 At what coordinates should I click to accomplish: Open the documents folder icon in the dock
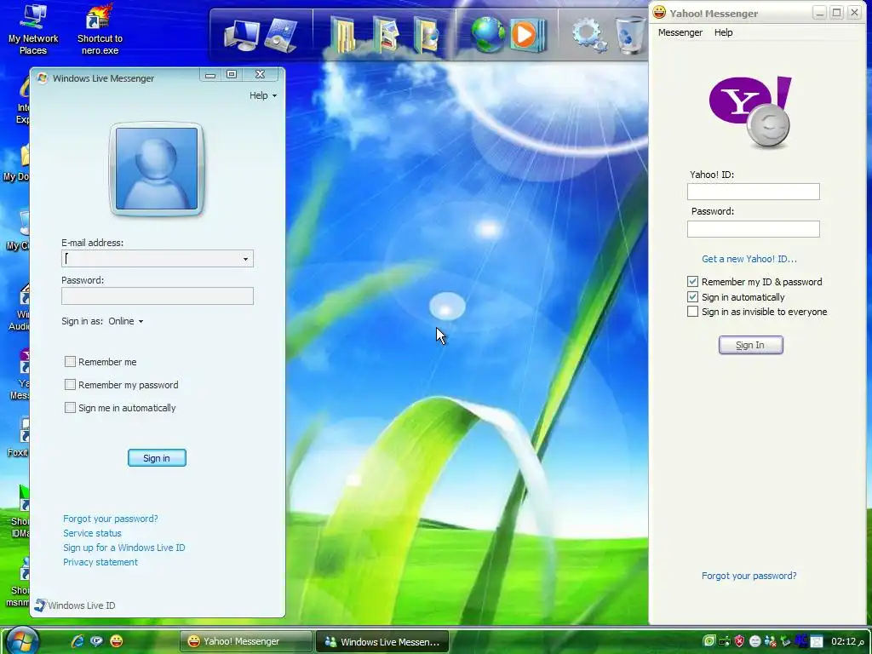point(342,35)
